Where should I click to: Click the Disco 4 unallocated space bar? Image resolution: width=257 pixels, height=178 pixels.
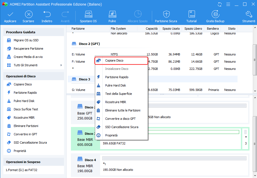coord(174,158)
